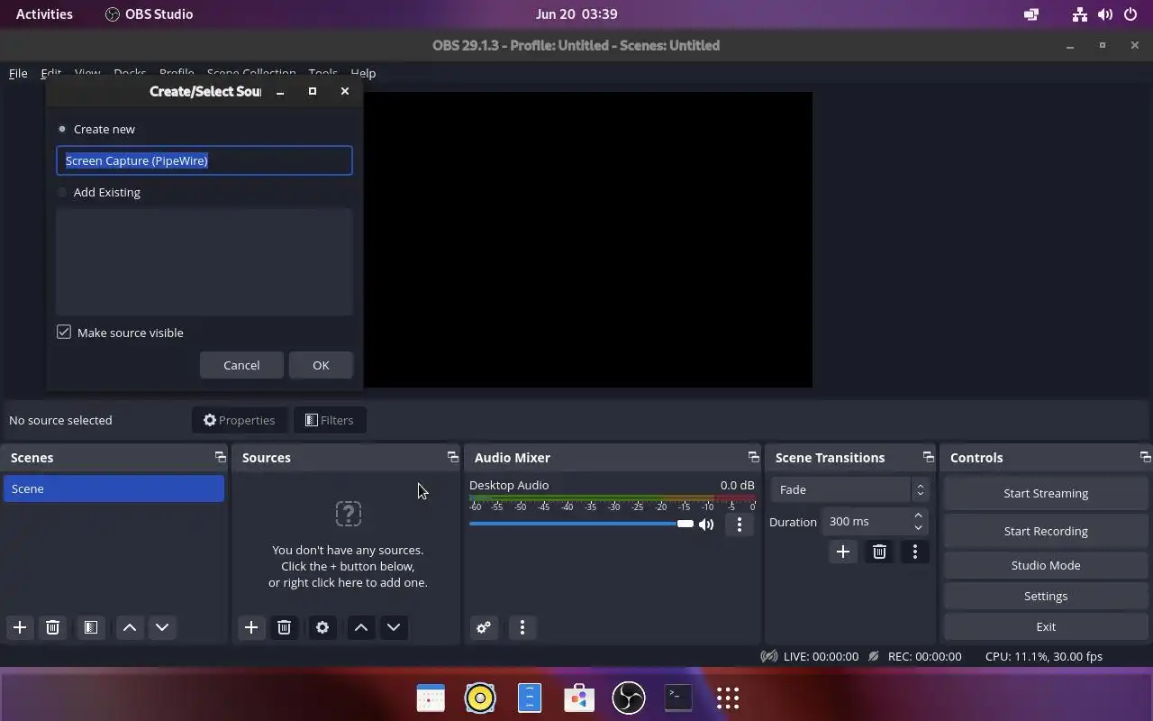
Task: Select the Create new radio button
Action: coord(62,129)
